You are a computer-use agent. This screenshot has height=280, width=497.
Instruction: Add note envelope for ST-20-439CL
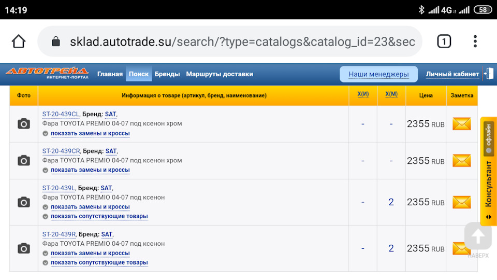461,124
